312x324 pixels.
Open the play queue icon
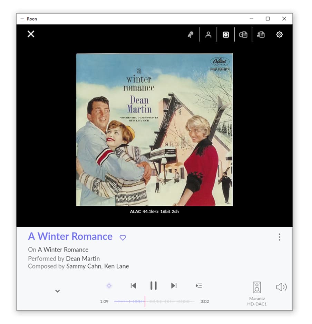pos(199,286)
